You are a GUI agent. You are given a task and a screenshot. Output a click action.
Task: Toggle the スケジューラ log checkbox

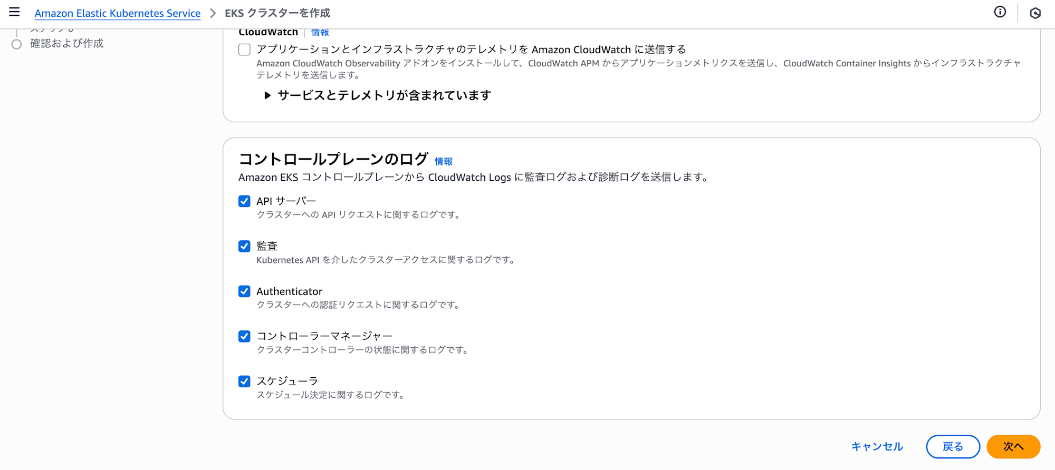(x=244, y=381)
